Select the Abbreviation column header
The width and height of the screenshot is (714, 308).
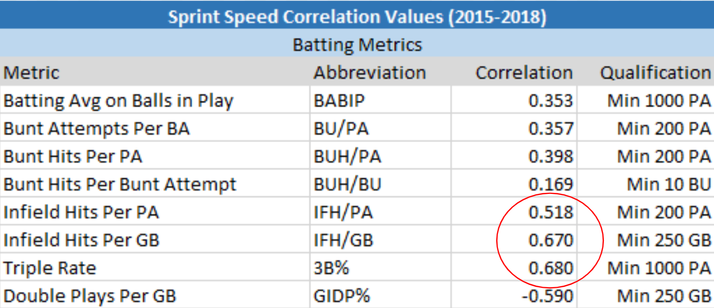click(x=369, y=73)
